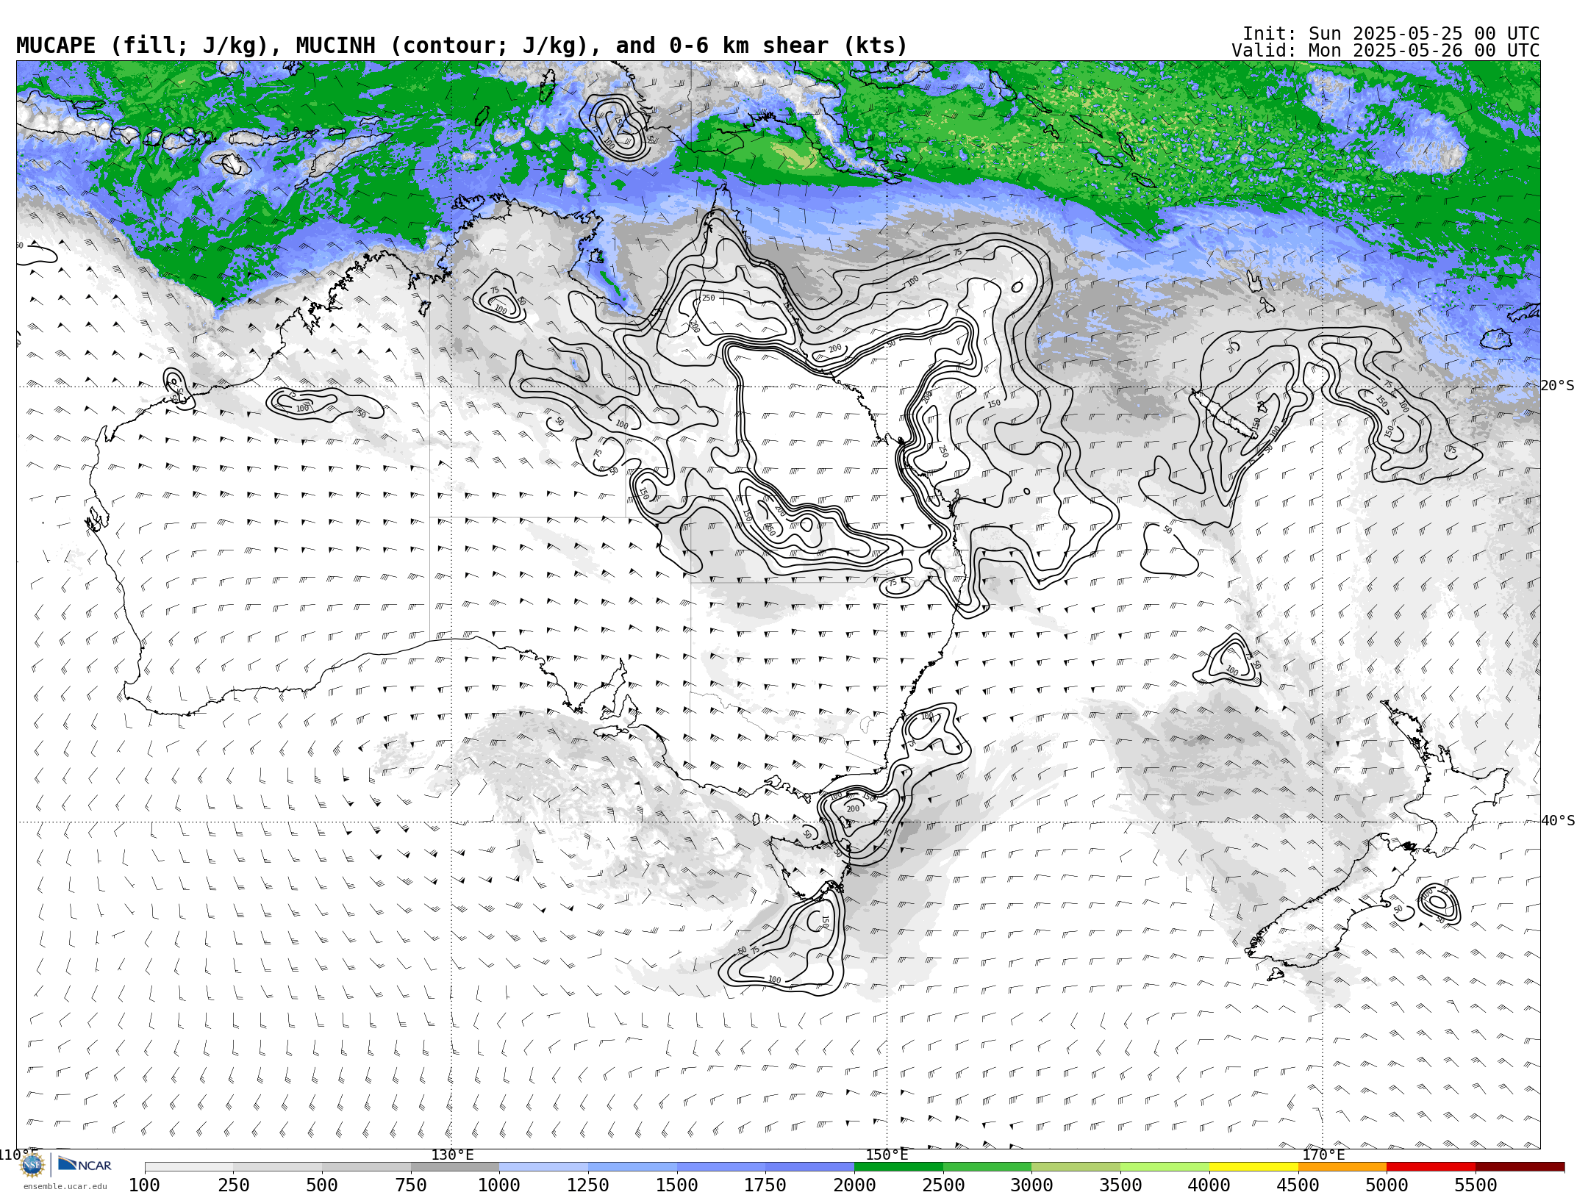Select the MUCAPE chart title text
This screenshot has height=1195, width=1588.
coord(462,46)
